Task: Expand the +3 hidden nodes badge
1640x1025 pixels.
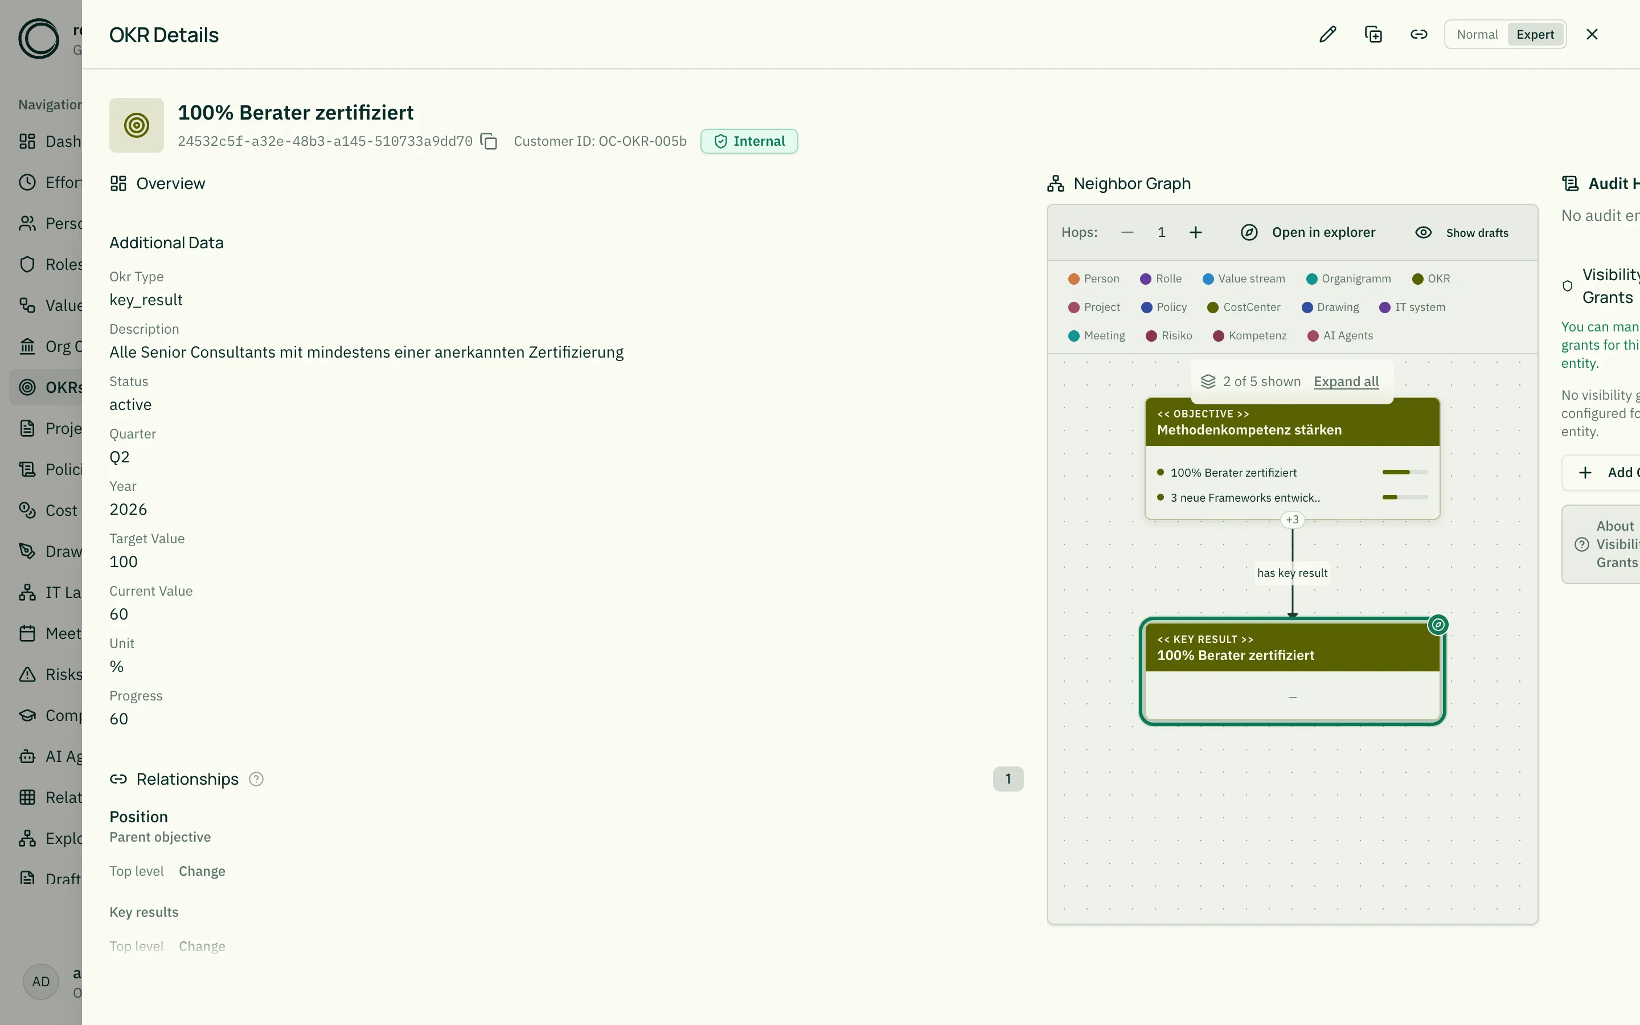Action: click(x=1292, y=520)
